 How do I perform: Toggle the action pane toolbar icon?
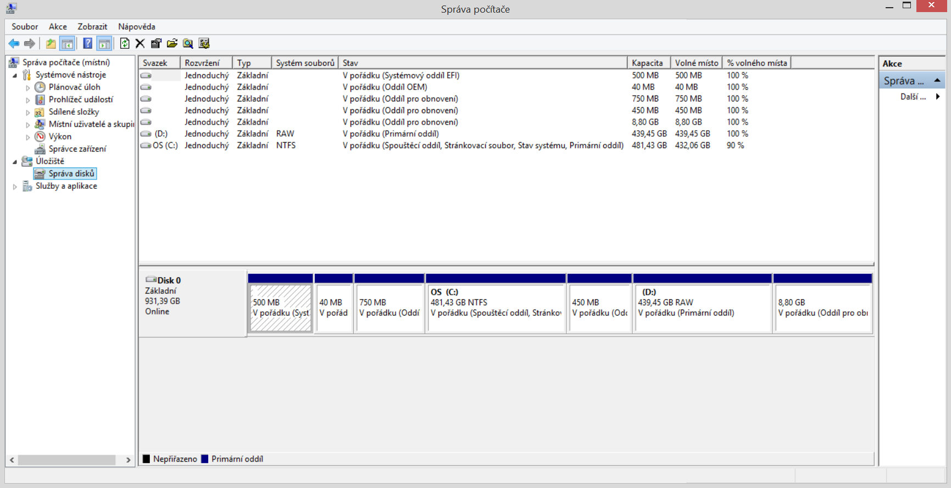tap(104, 43)
